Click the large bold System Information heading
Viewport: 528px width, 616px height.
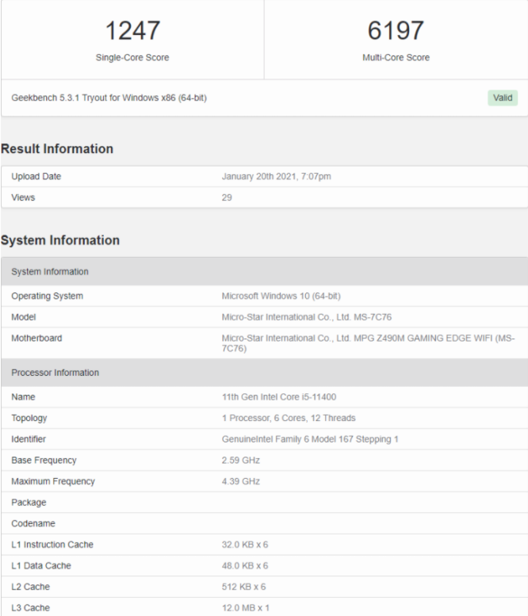point(60,240)
